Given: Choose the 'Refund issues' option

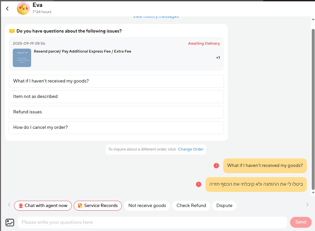Looking at the screenshot, I should pyautogui.click(x=116, y=112).
